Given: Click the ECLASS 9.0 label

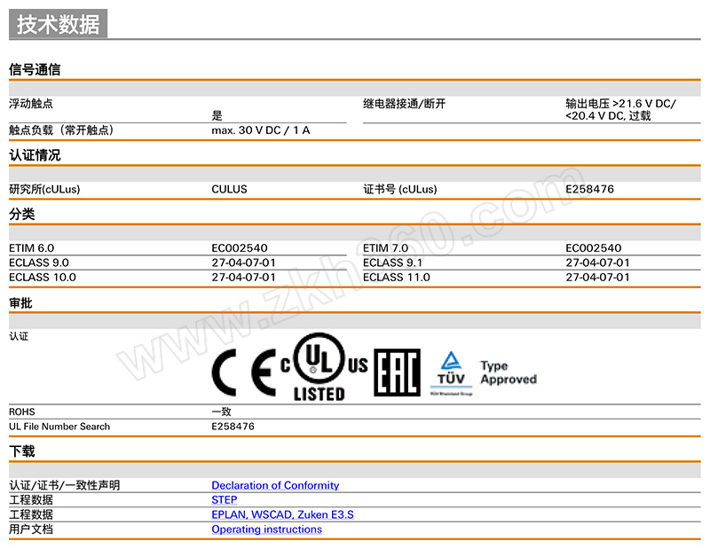Looking at the screenshot, I should pos(39,263).
